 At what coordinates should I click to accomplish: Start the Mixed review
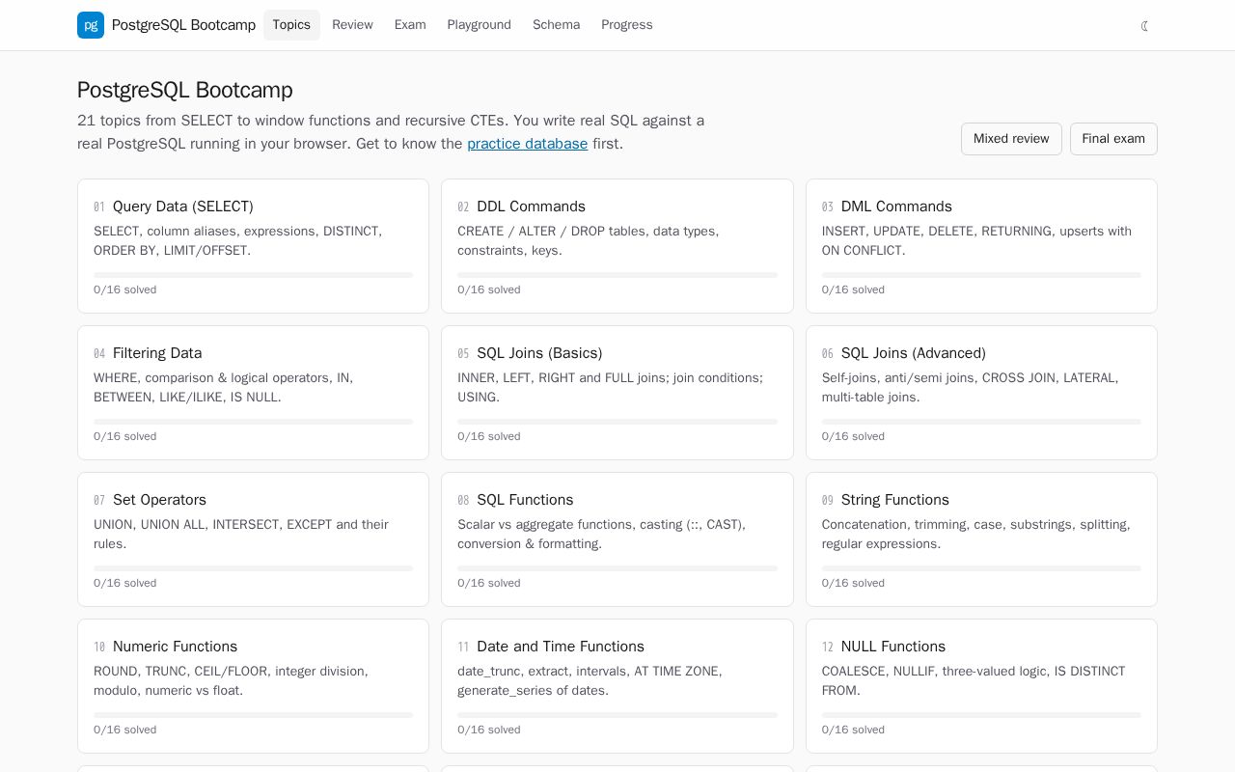click(x=1011, y=139)
